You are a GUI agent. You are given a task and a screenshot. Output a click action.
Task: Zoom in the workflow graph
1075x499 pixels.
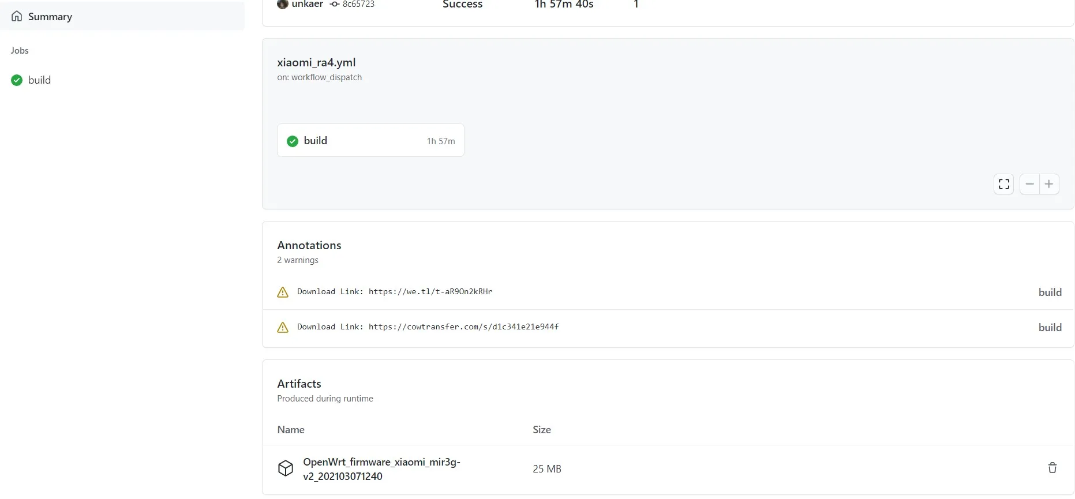click(x=1049, y=184)
